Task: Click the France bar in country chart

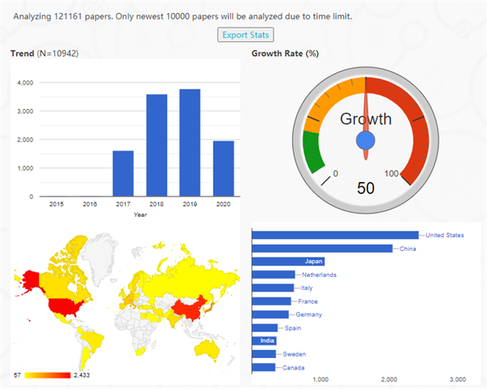Action: point(272,301)
